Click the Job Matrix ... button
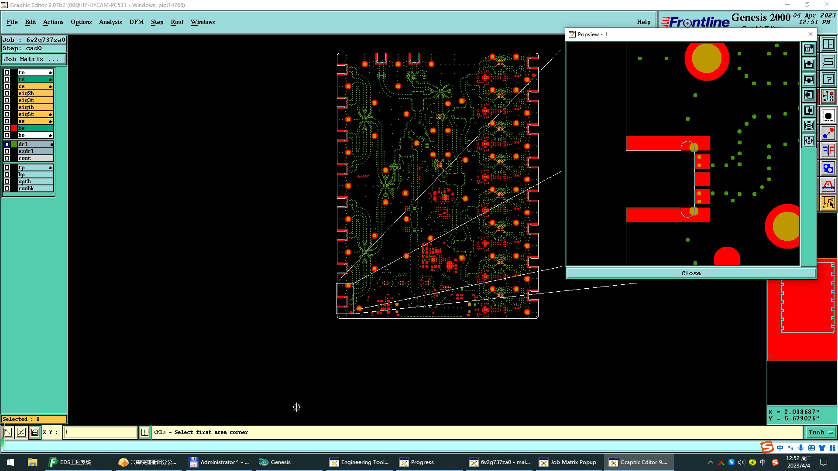The width and height of the screenshot is (838, 471). (34, 59)
